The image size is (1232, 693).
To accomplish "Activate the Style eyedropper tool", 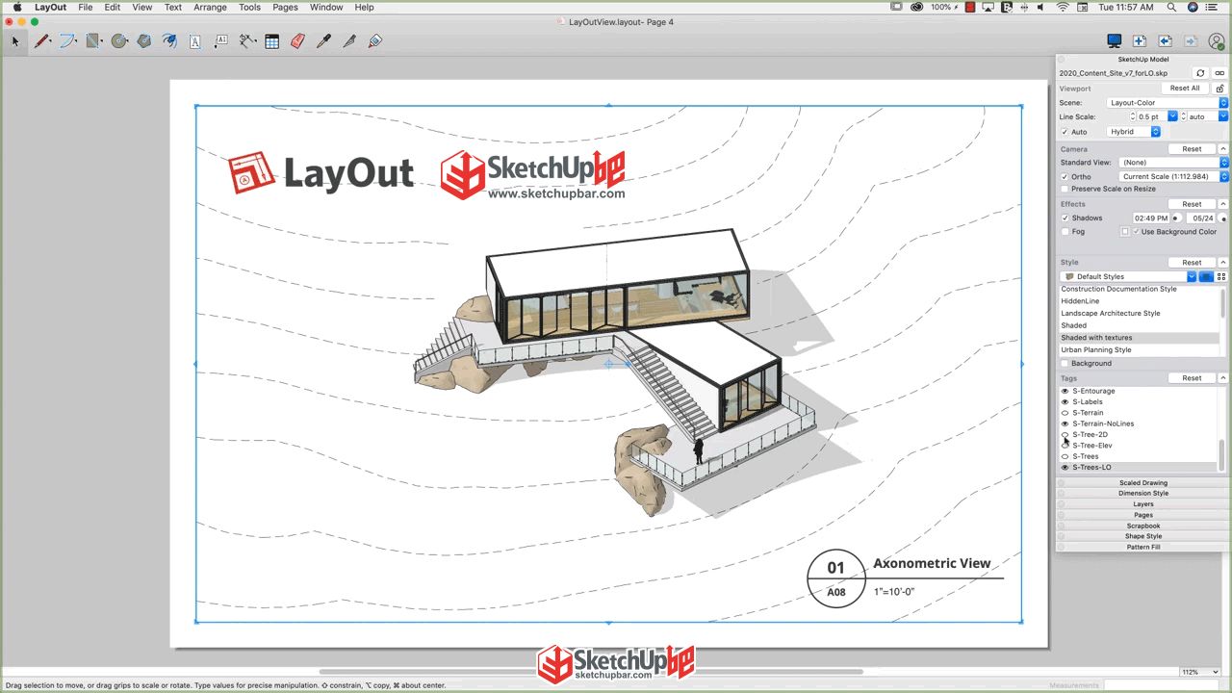I will pos(324,41).
